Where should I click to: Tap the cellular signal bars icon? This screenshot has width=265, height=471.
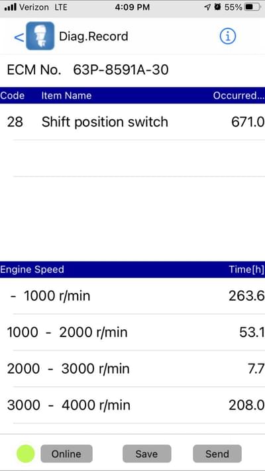coord(11,7)
